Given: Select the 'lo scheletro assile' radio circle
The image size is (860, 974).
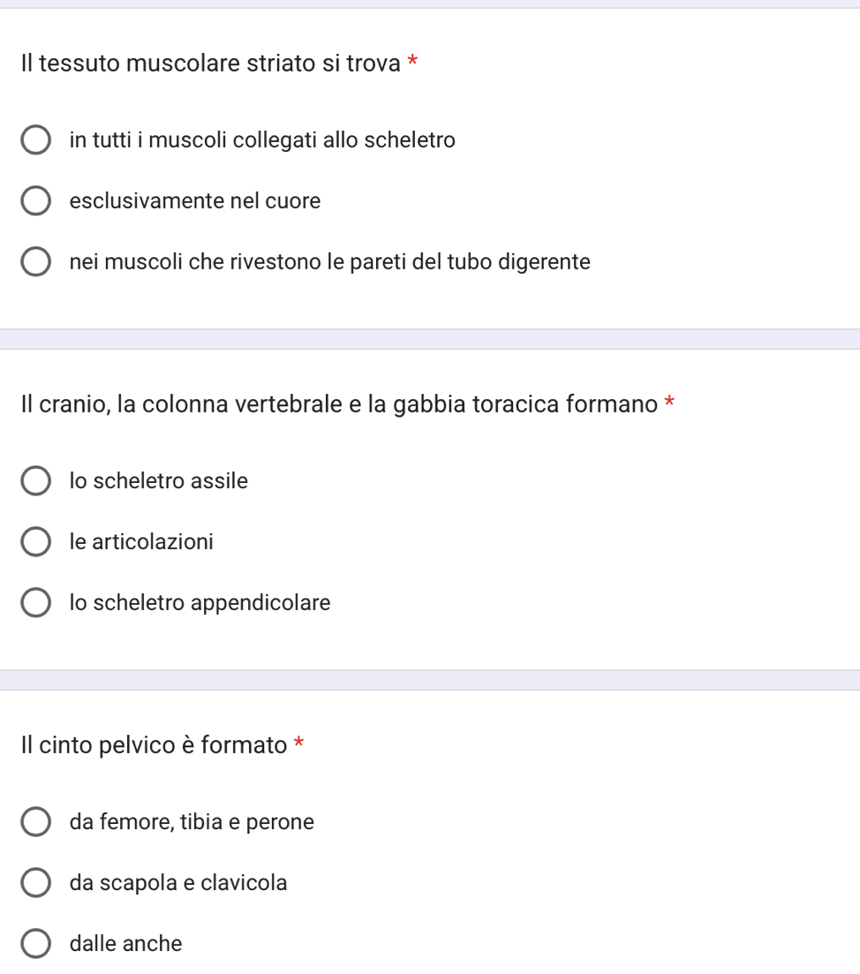Looking at the screenshot, I should tap(36, 480).
